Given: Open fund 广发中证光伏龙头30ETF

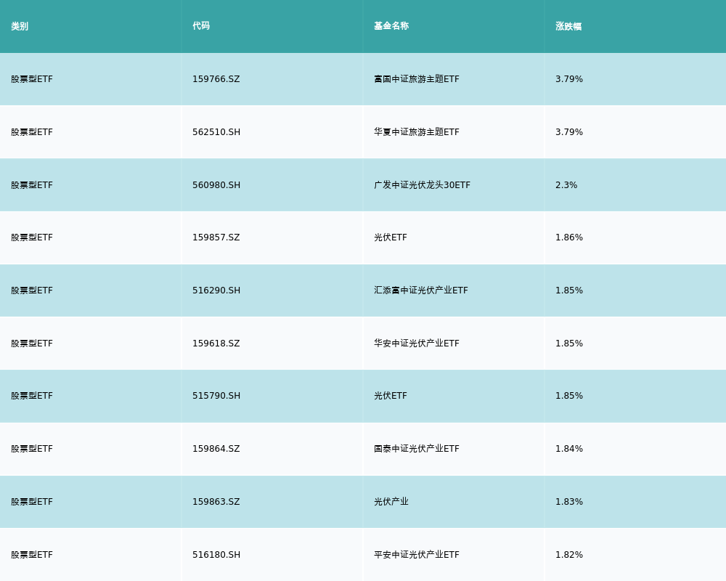Looking at the screenshot, I should pyautogui.click(x=423, y=184).
